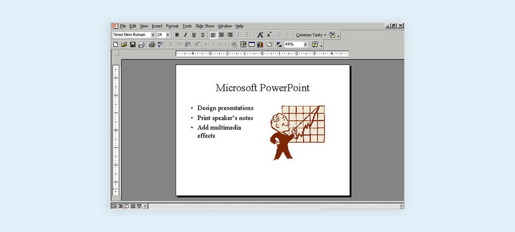Viewport: 515px width, 232px height.
Task: Open the Common Tasks dropdown
Action: click(x=311, y=35)
